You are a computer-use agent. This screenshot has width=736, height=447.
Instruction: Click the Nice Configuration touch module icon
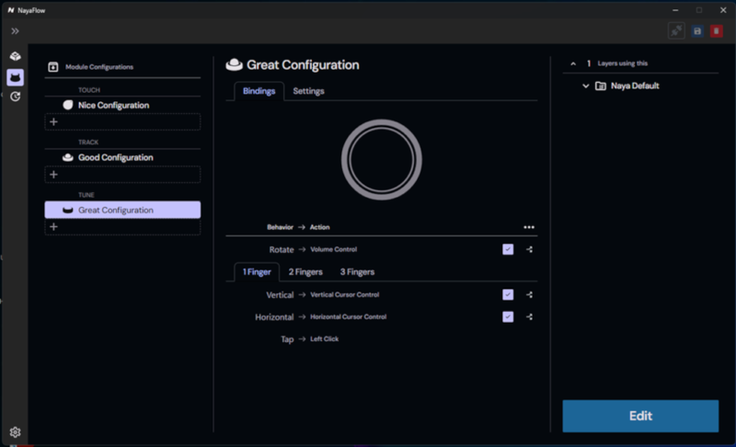[x=68, y=105]
